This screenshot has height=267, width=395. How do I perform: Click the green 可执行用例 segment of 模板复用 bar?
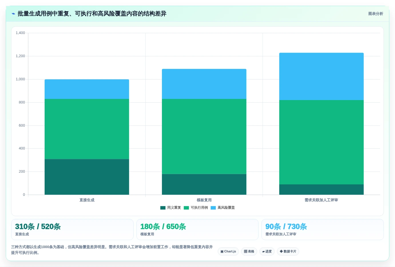point(204,137)
